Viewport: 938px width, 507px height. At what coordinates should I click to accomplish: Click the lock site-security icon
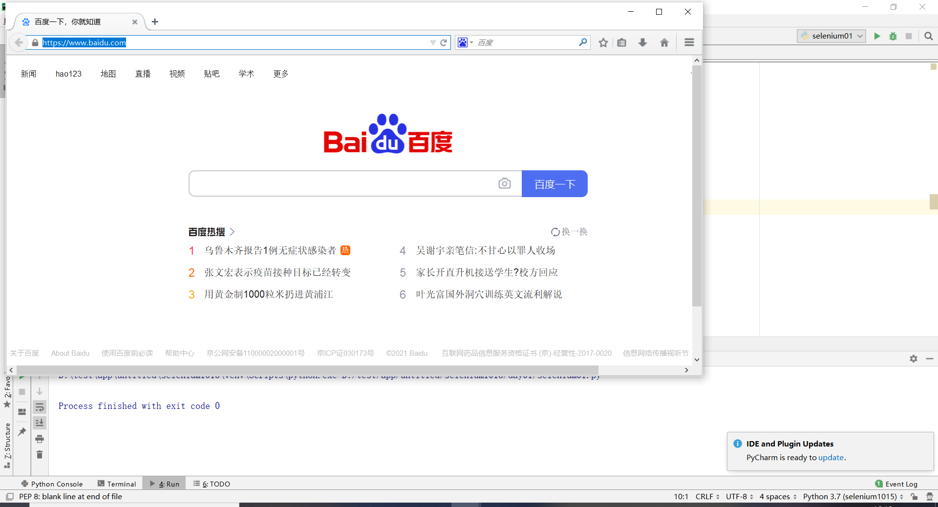point(35,42)
